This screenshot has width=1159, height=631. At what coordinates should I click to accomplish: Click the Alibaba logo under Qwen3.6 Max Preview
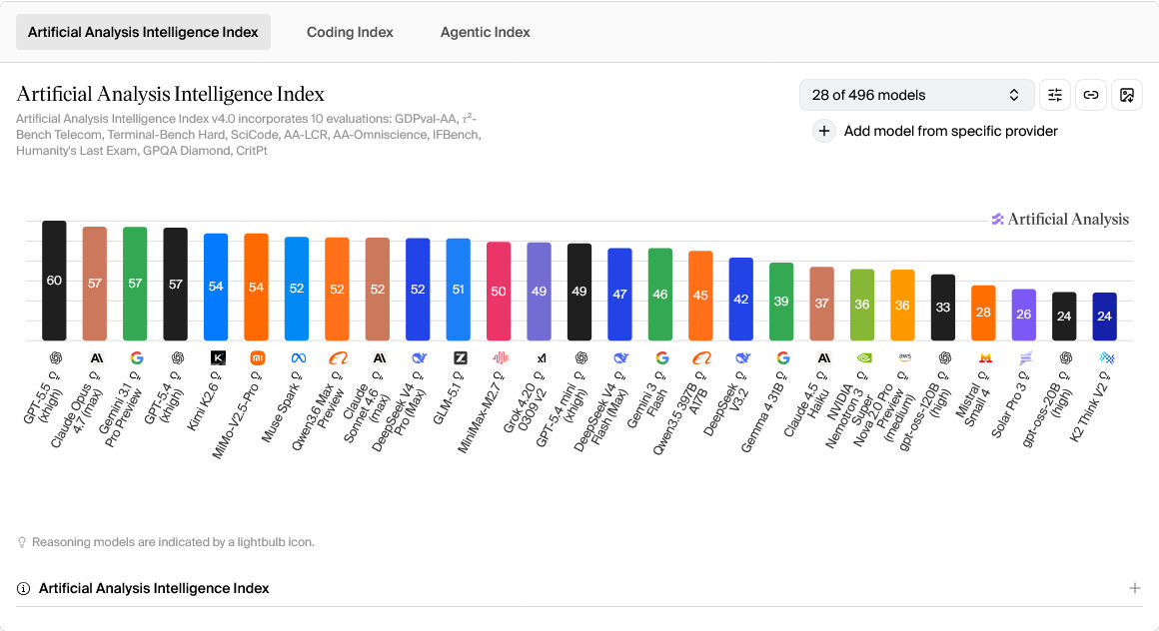click(x=338, y=357)
